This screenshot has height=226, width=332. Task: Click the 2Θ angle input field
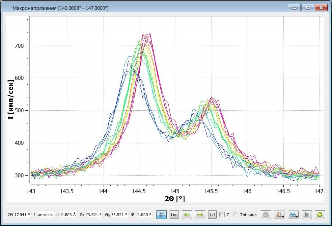point(24,215)
